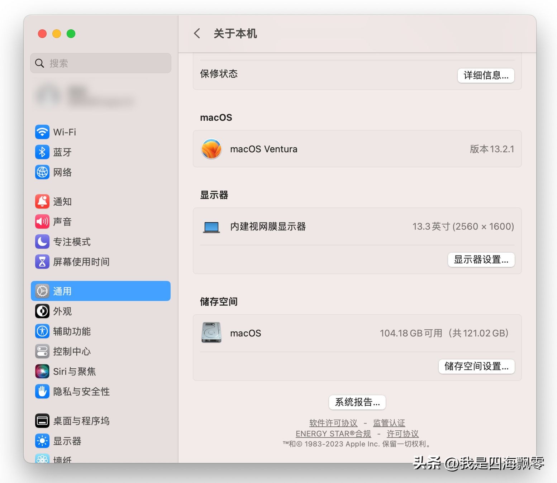Select the 控制中心 control center icon
Screen dimensions: 557x483
[42, 352]
